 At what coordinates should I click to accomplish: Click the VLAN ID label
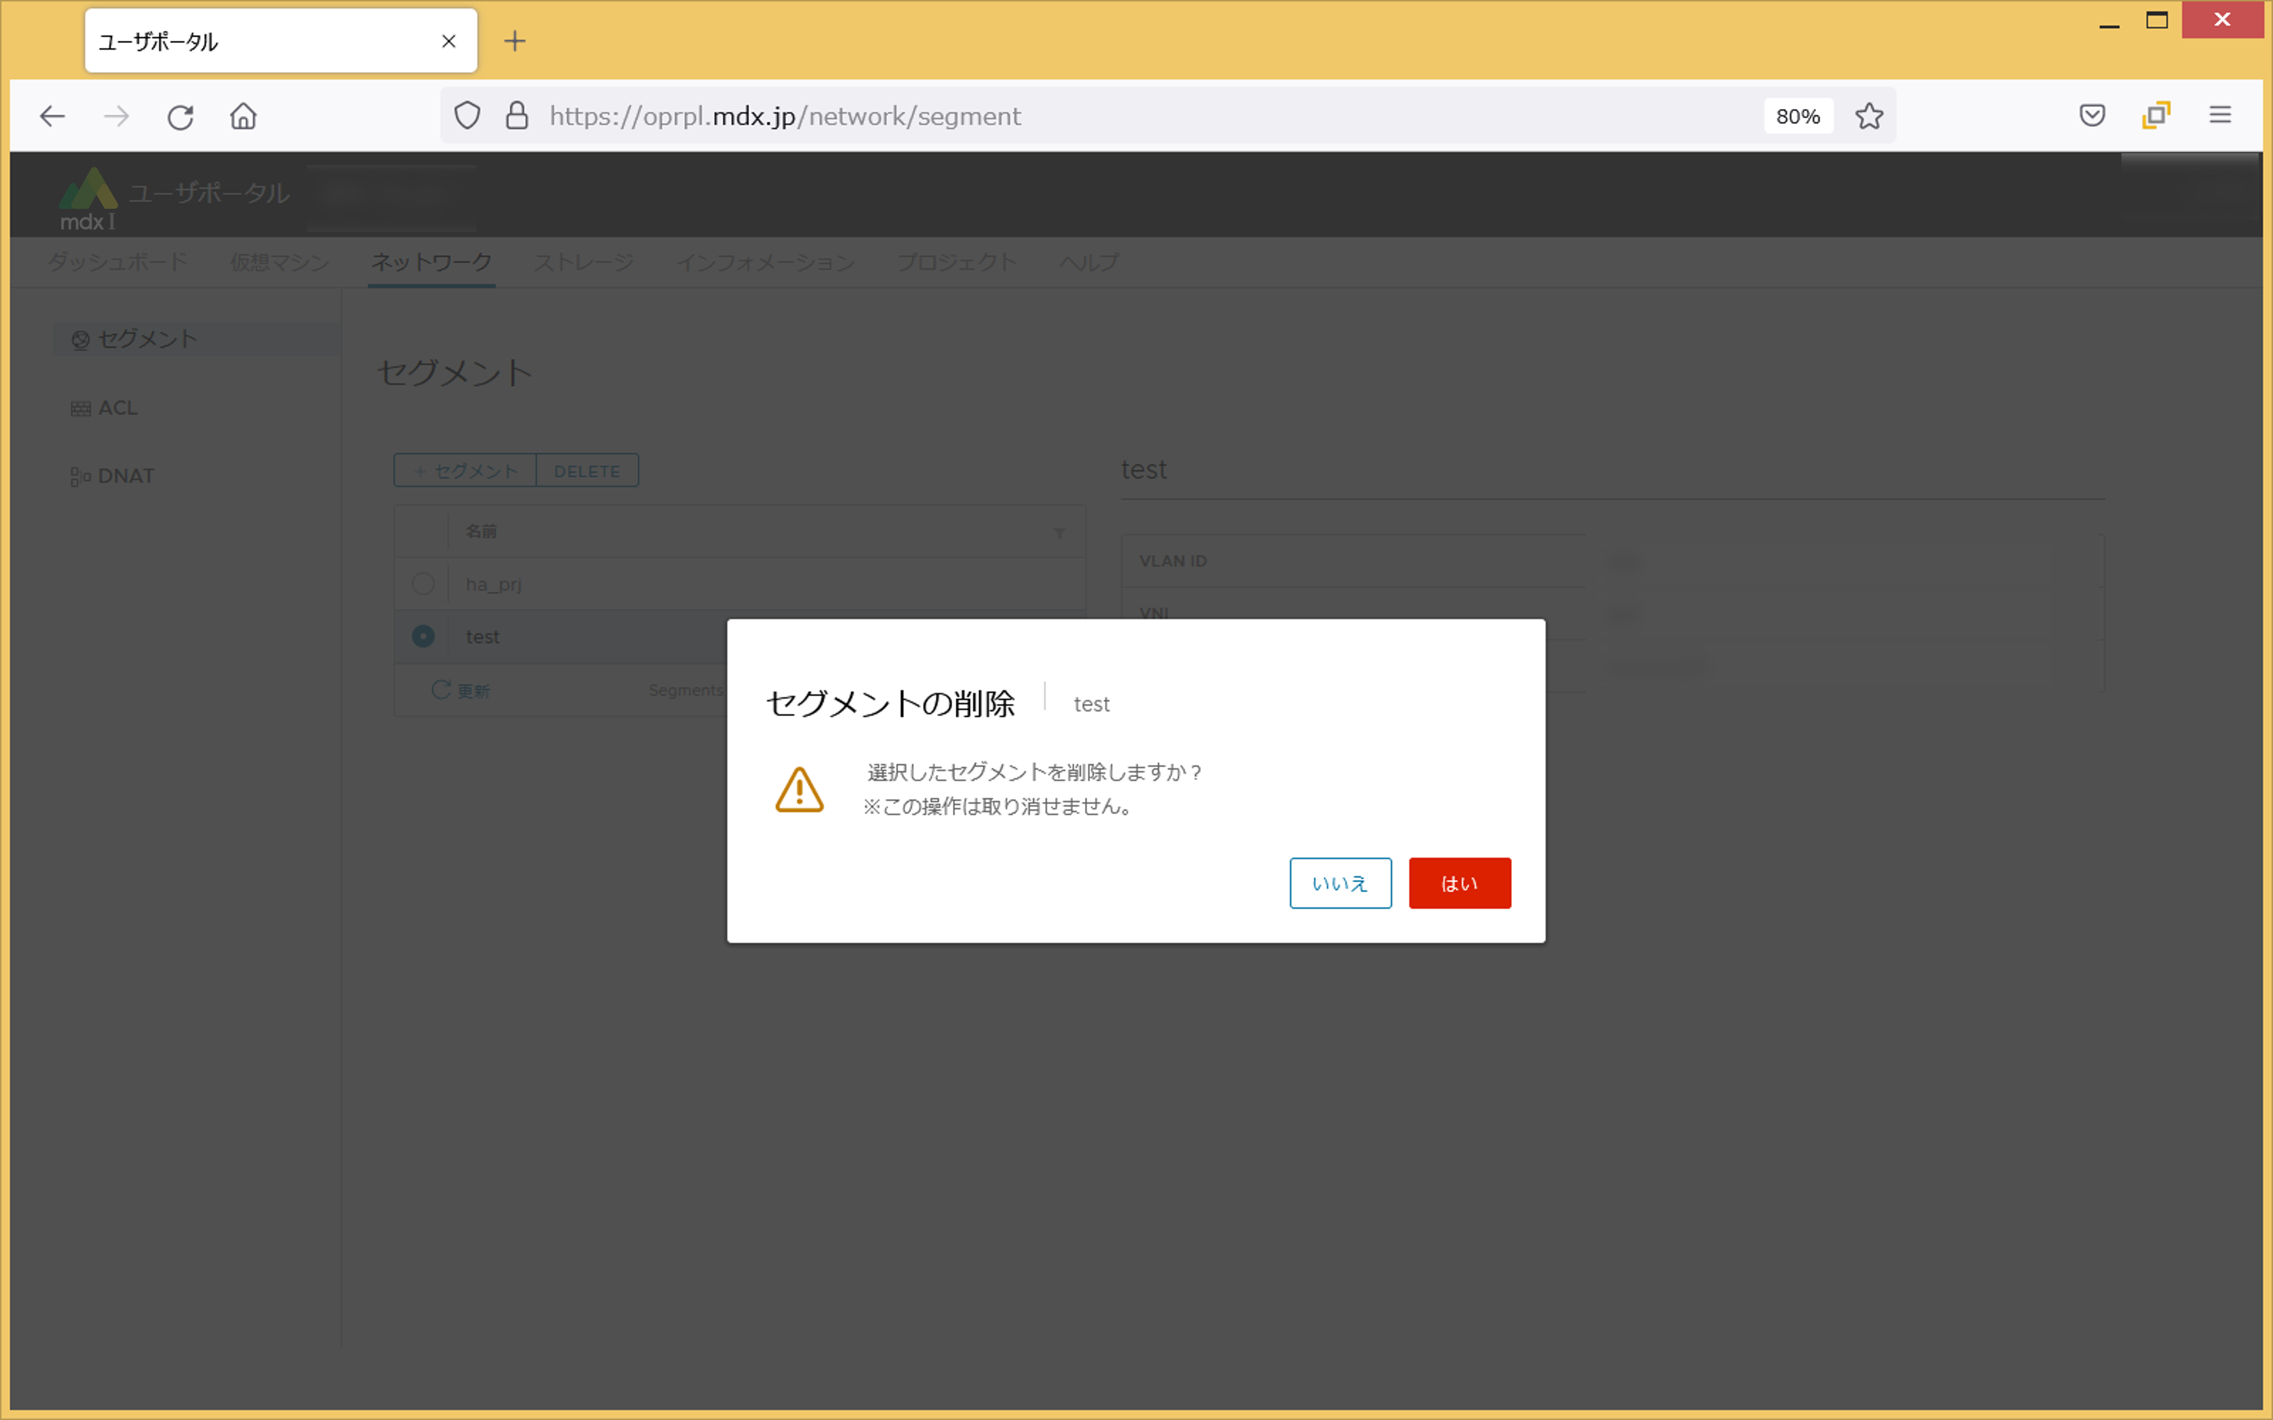(x=1173, y=561)
